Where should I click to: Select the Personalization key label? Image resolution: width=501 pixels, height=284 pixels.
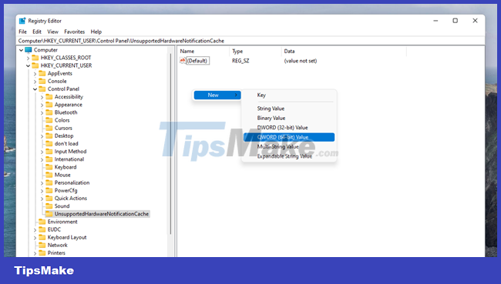tap(72, 182)
